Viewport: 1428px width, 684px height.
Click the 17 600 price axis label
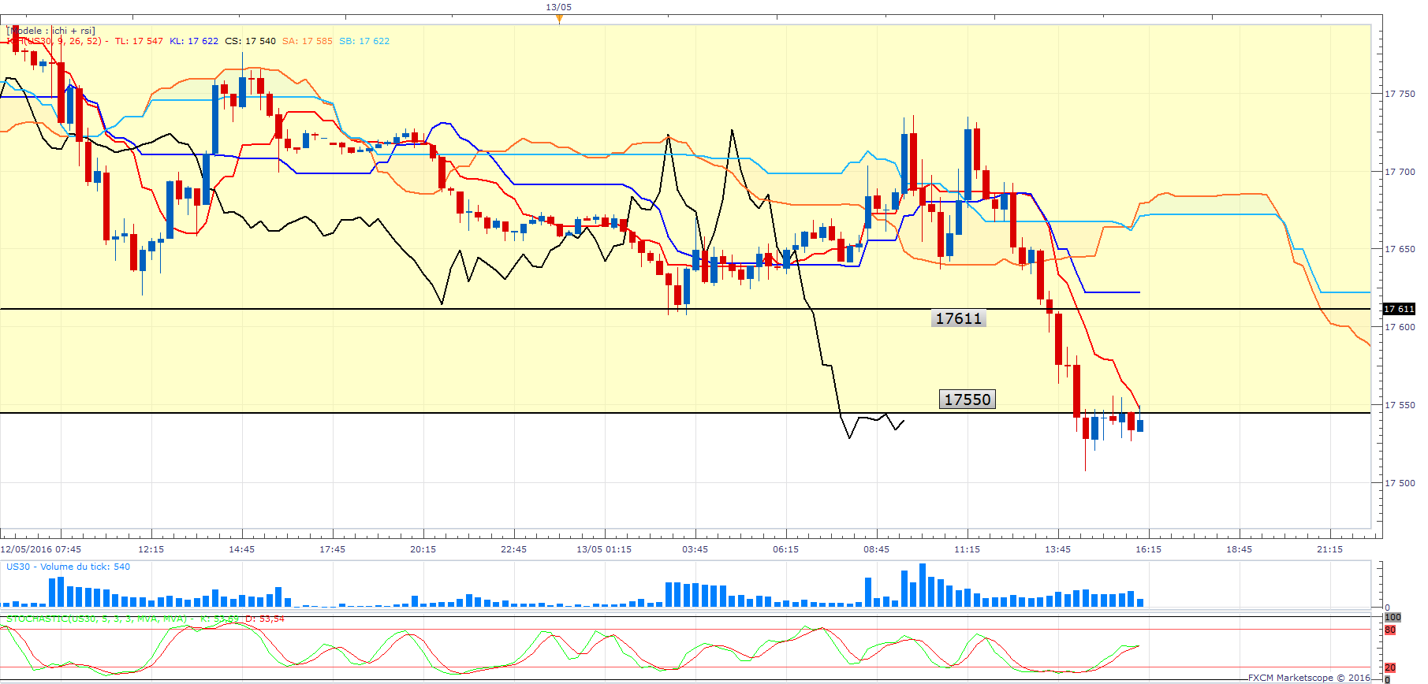(1400, 327)
